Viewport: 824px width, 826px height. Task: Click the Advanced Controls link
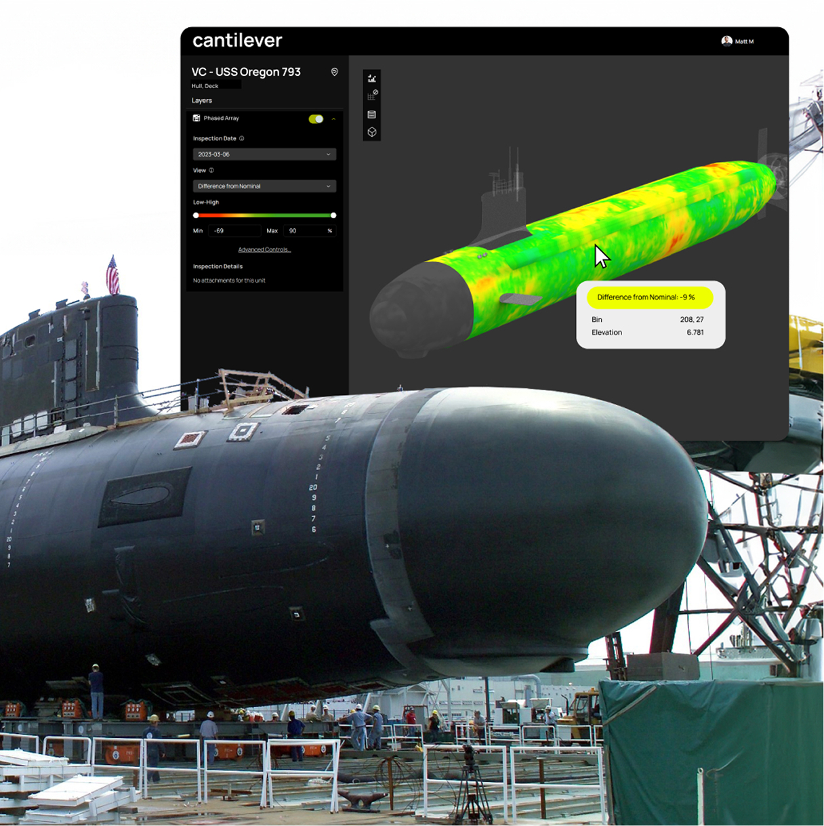[264, 249]
